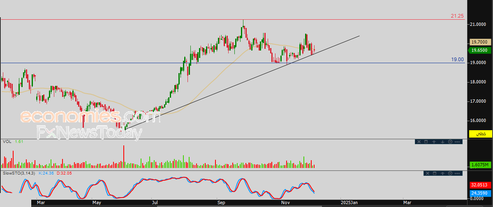493x207 pixels.
Task: Click the 2025Jan label on time axis
Action: 349,203
